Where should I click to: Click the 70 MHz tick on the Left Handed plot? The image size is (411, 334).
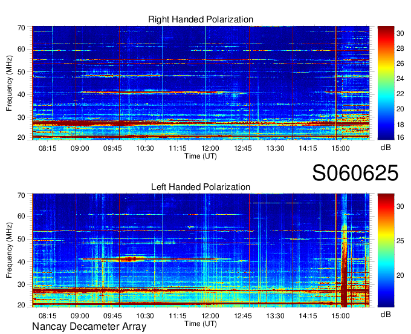coord(21,195)
